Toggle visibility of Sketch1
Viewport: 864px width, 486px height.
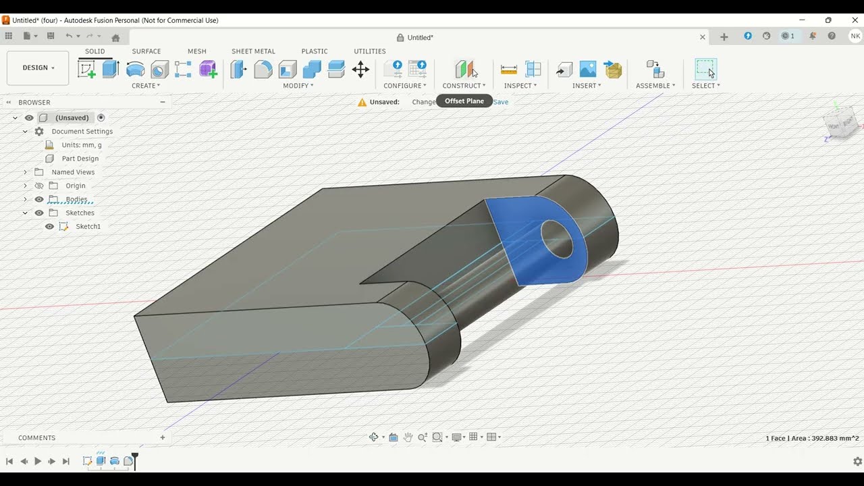(49, 226)
